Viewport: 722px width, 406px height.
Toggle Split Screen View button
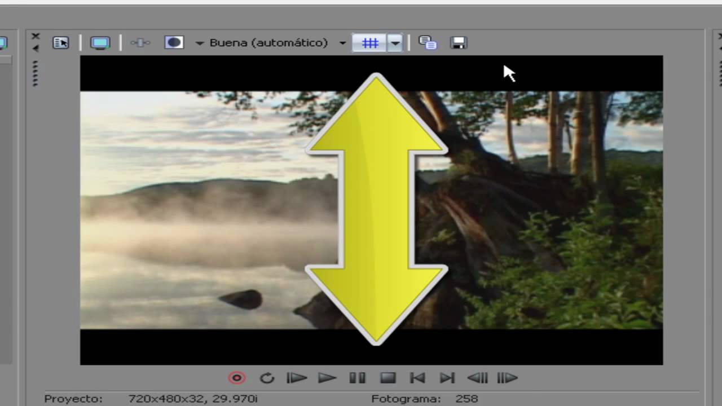[174, 43]
